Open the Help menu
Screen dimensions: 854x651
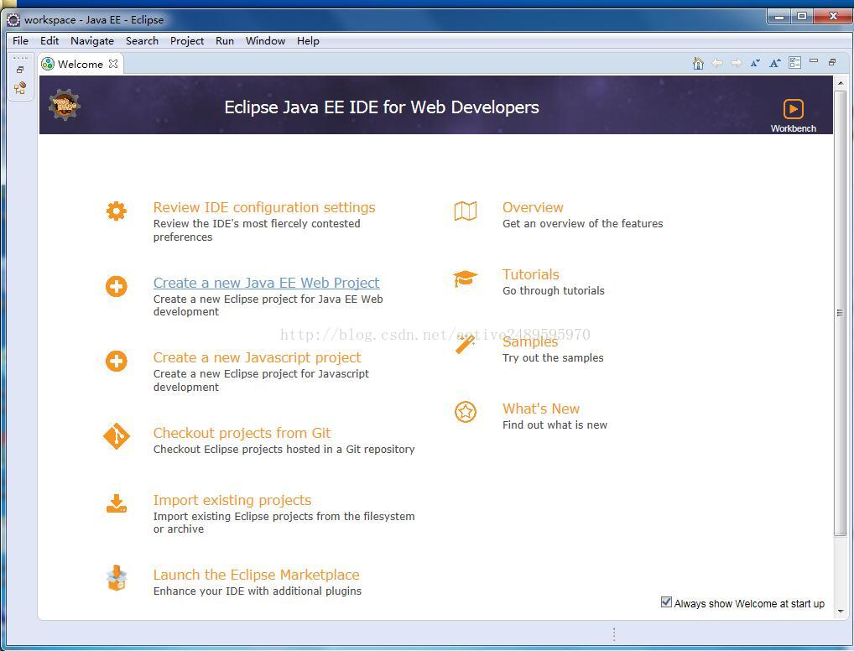308,41
